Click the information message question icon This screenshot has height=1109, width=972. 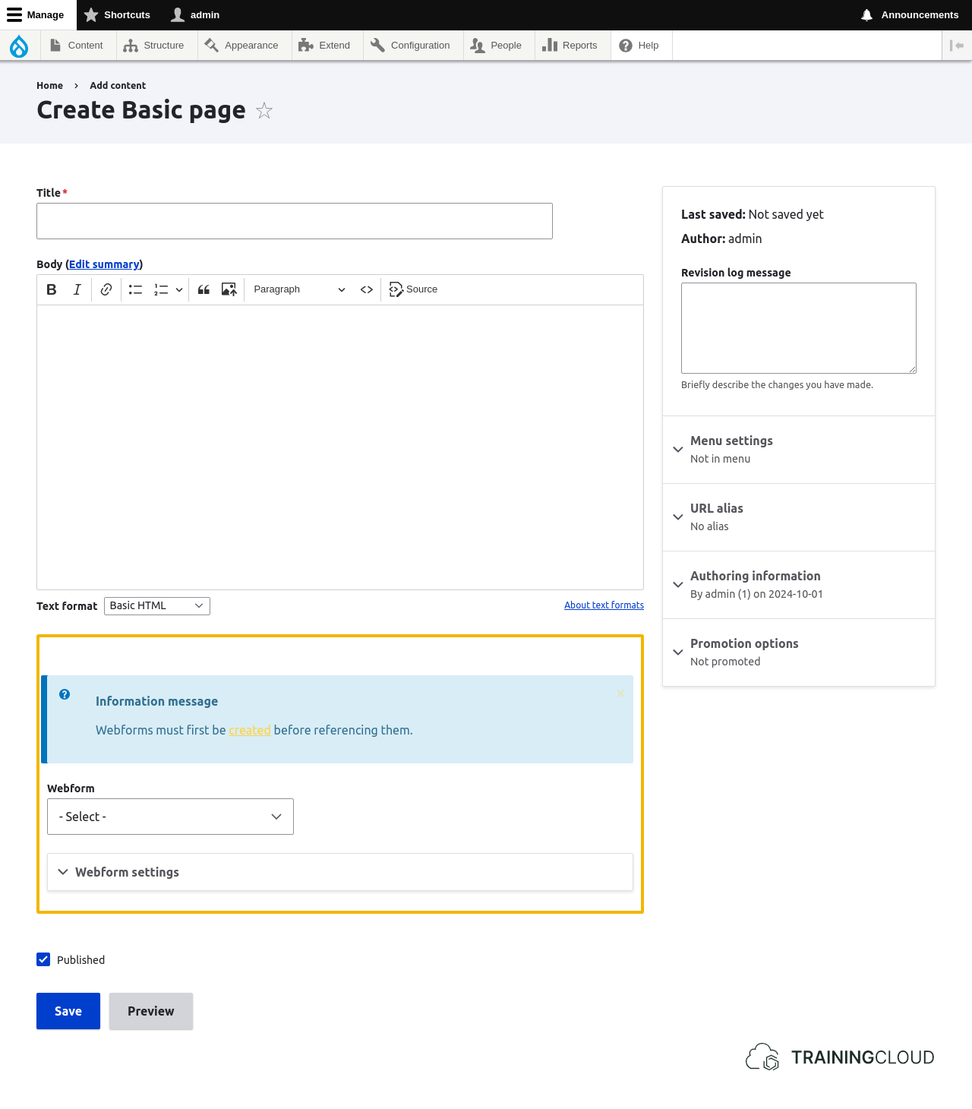click(x=65, y=694)
